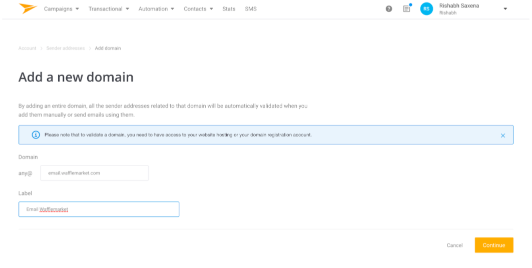Open the account dropdown arrow beside Rishabh Saxena

(x=505, y=9)
